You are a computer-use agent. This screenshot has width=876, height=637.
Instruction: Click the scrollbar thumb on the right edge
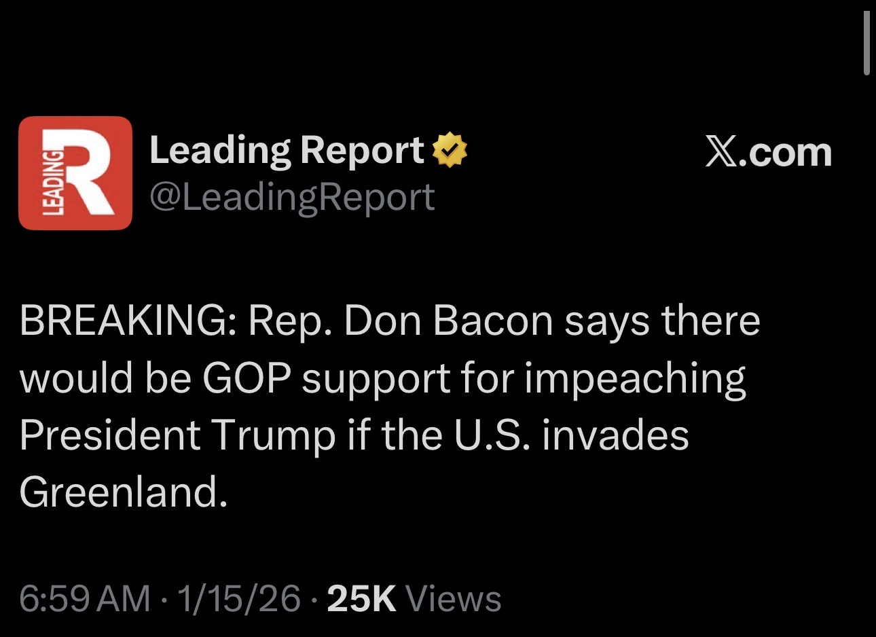tap(866, 43)
